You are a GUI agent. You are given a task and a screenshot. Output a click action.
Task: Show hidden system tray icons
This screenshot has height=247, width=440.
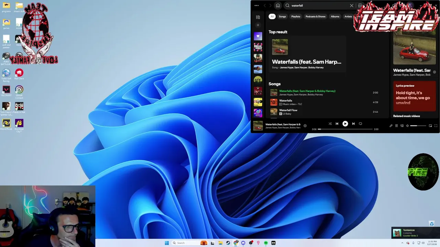(403, 243)
